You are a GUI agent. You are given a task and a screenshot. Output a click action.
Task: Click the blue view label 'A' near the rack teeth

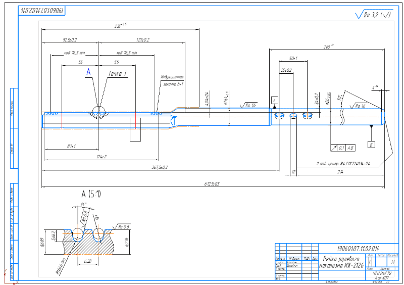pyautogui.click(x=88, y=72)
